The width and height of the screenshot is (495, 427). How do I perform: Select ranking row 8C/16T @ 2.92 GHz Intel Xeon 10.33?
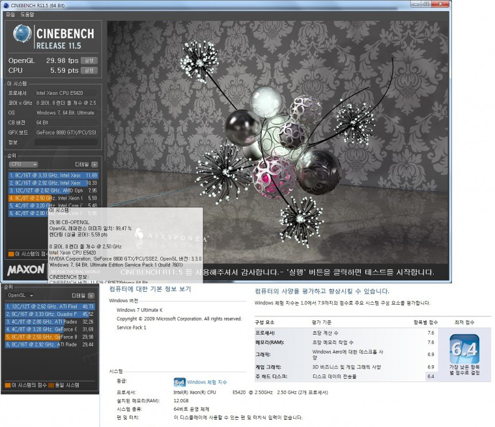pos(53,183)
